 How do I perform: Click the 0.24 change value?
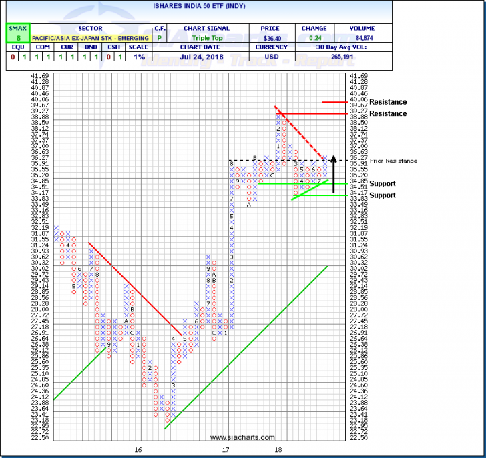pyautogui.click(x=314, y=39)
